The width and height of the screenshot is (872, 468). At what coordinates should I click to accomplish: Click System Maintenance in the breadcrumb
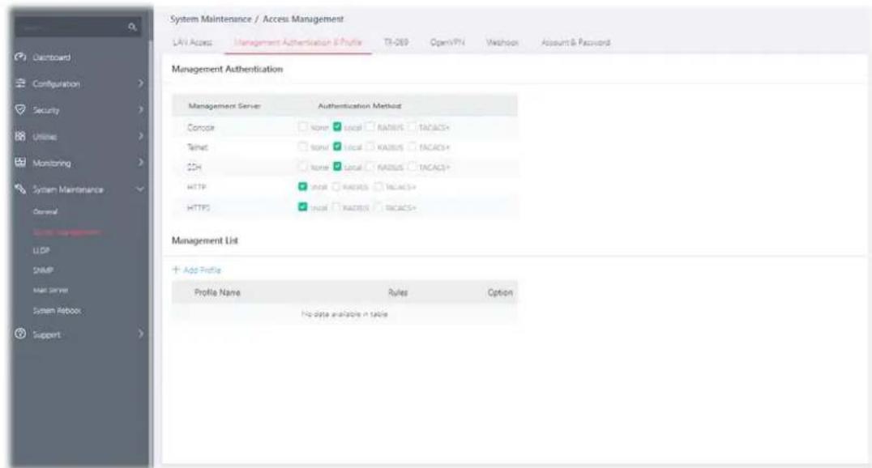click(x=211, y=19)
